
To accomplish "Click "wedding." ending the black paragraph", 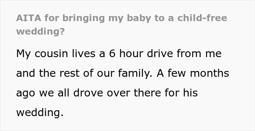I will point(40,112).
